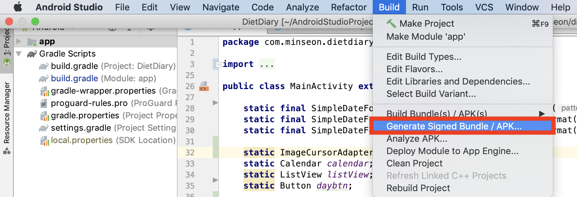Screen dimensions: 577x197
Task: Open the Tools menu
Action: click(x=452, y=7)
